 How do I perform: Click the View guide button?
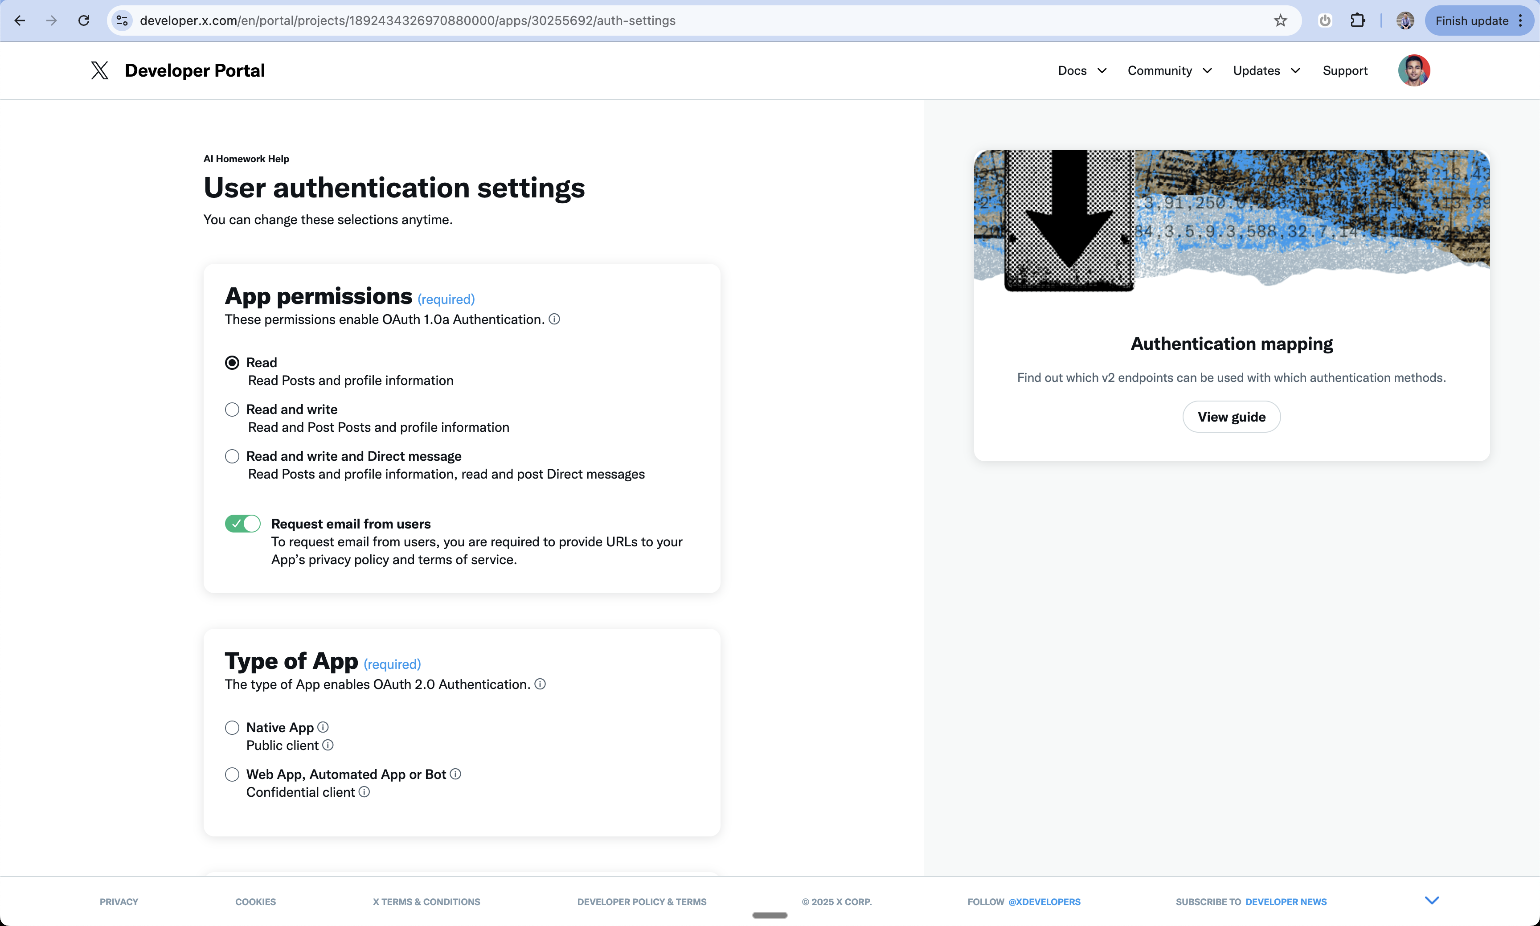[x=1231, y=417]
